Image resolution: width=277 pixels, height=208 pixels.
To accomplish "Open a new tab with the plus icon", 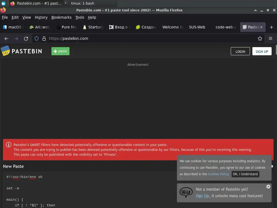I will (x=272, y=27).
